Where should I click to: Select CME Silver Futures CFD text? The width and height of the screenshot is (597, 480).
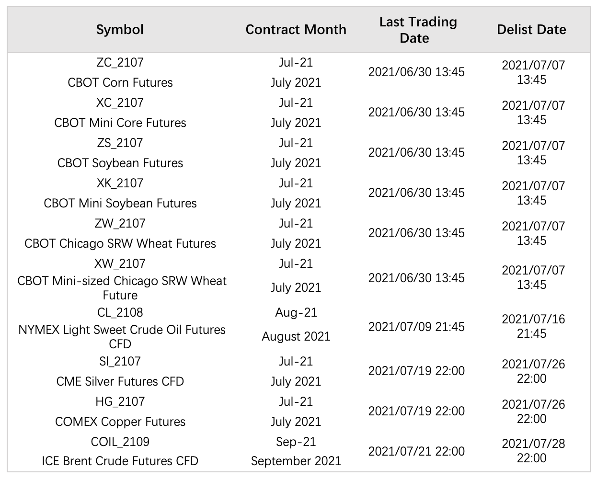[120, 381]
